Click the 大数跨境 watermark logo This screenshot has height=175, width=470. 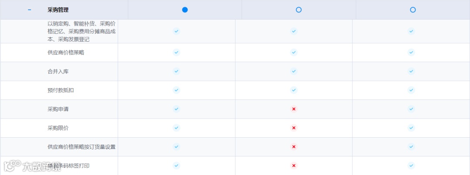pyautogui.click(x=27, y=166)
